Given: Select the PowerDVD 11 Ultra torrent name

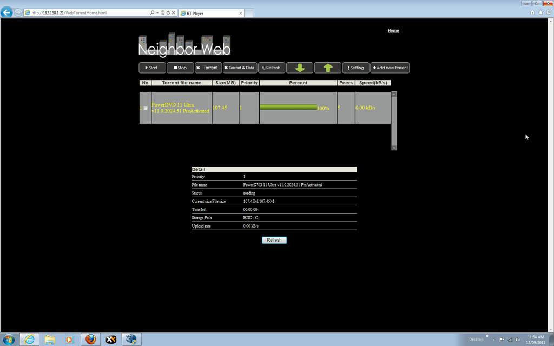Looking at the screenshot, I should [180, 108].
